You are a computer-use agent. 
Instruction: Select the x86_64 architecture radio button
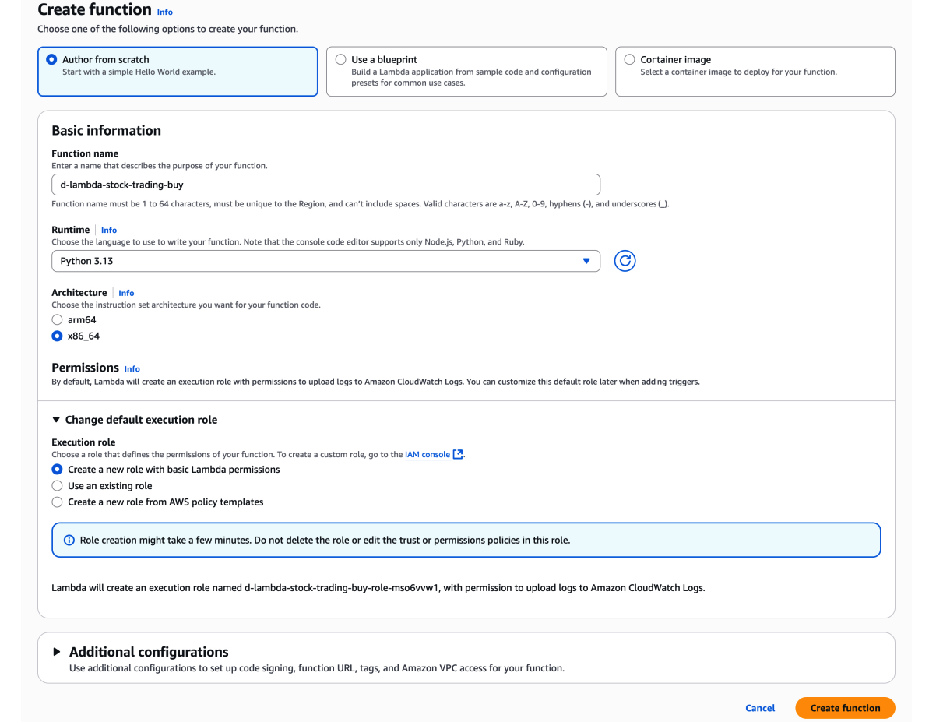point(57,336)
